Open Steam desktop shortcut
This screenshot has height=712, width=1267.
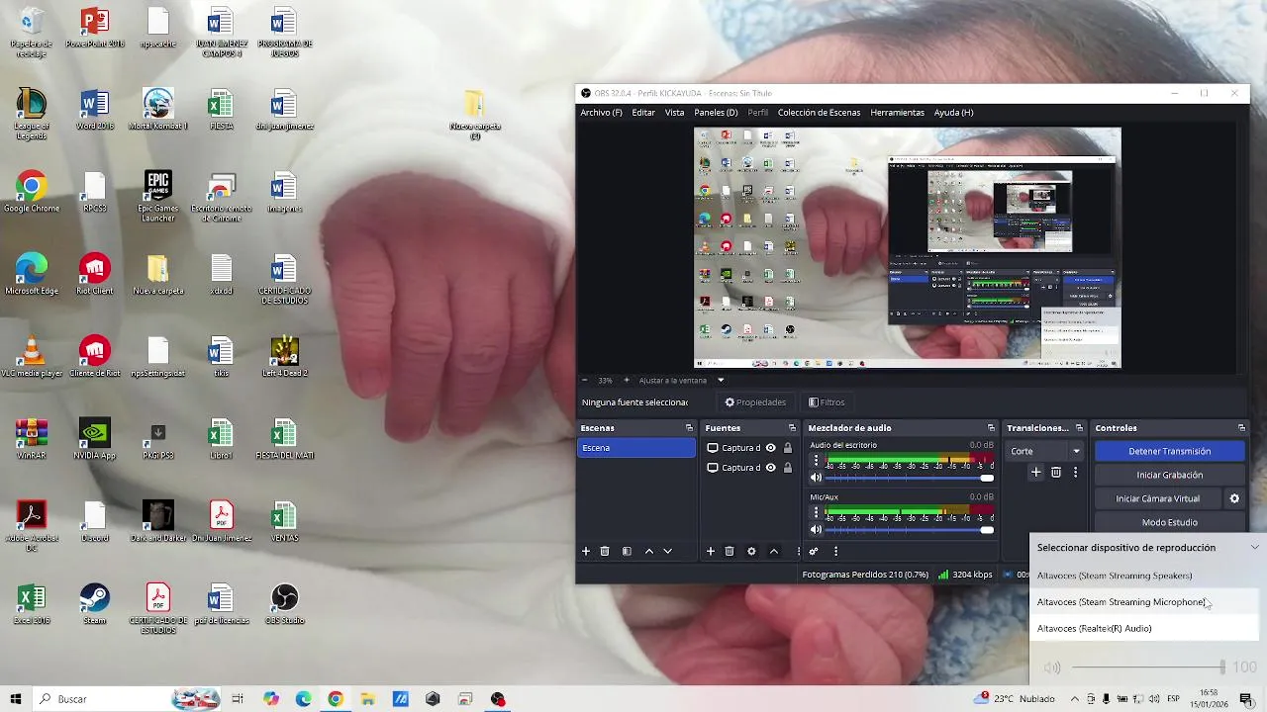click(x=95, y=603)
